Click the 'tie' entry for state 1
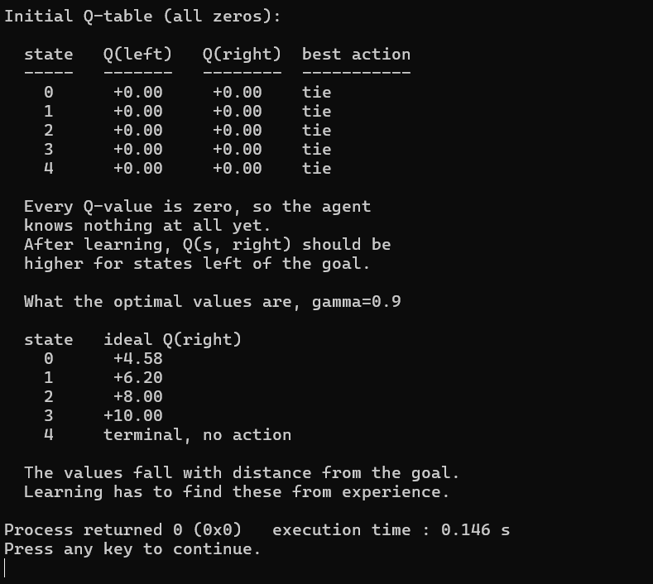This screenshot has height=584, width=653. [x=317, y=111]
